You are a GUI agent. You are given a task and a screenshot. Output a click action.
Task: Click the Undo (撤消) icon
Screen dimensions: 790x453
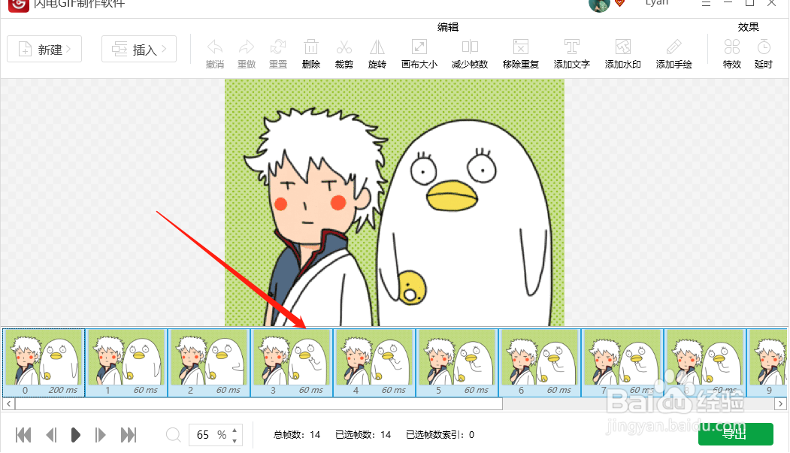tap(215, 47)
